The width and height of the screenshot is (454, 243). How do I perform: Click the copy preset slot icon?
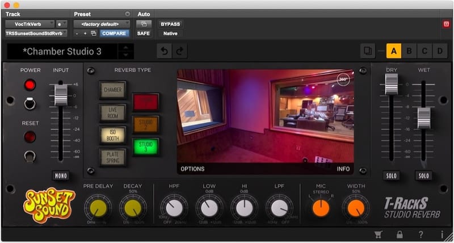368,51
